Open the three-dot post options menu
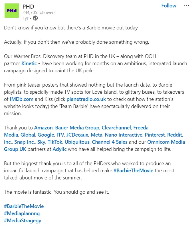Screen dimensions: 194x226 [186, 6]
